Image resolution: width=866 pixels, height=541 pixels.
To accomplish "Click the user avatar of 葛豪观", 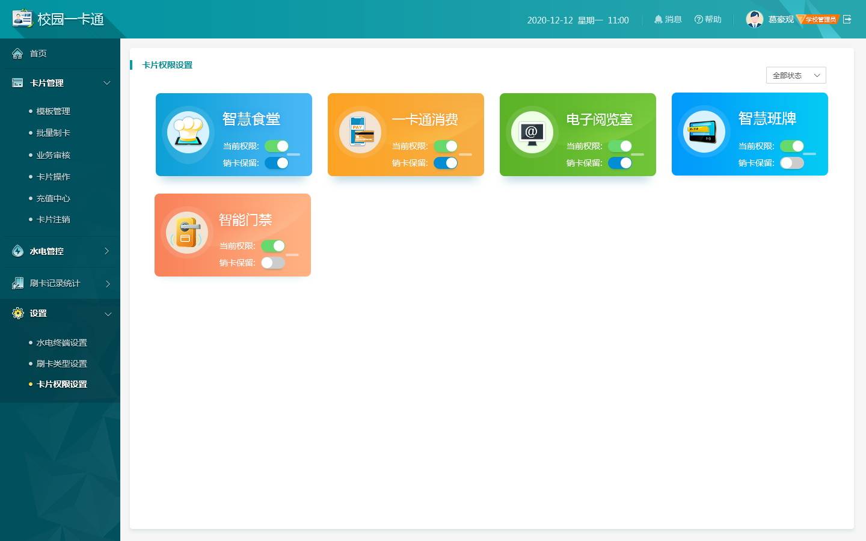I will point(754,19).
